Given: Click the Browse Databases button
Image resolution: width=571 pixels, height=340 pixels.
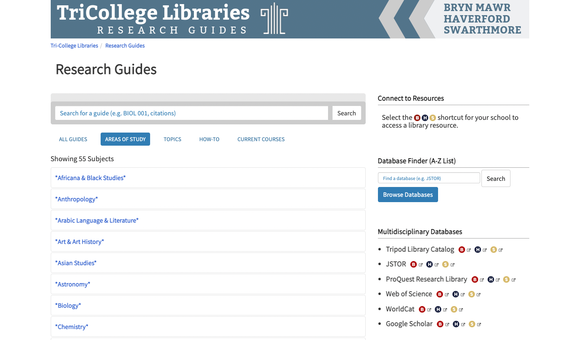Looking at the screenshot, I should [x=408, y=195].
